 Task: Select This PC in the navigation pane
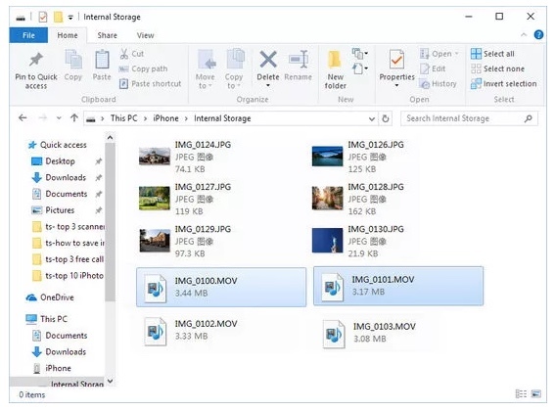click(x=46, y=319)
